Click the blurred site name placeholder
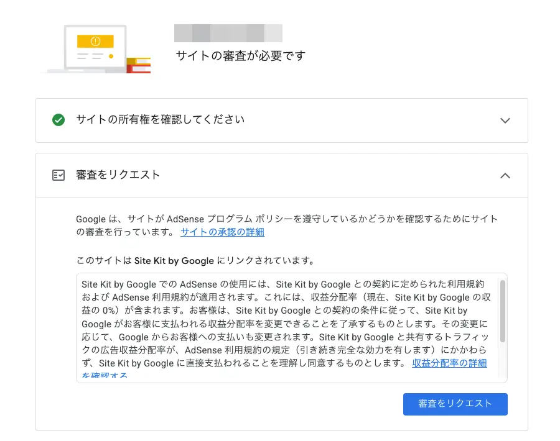The image size is (560, 441). 228,32
